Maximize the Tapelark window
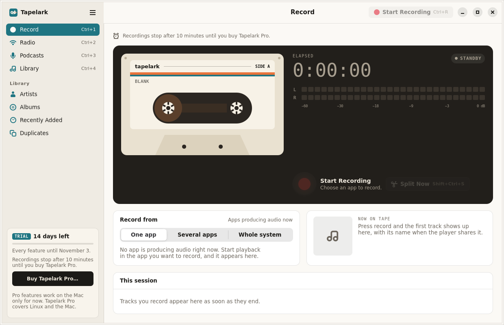The height and width of the screenshot is (325, 504). (x=478, y=12)
